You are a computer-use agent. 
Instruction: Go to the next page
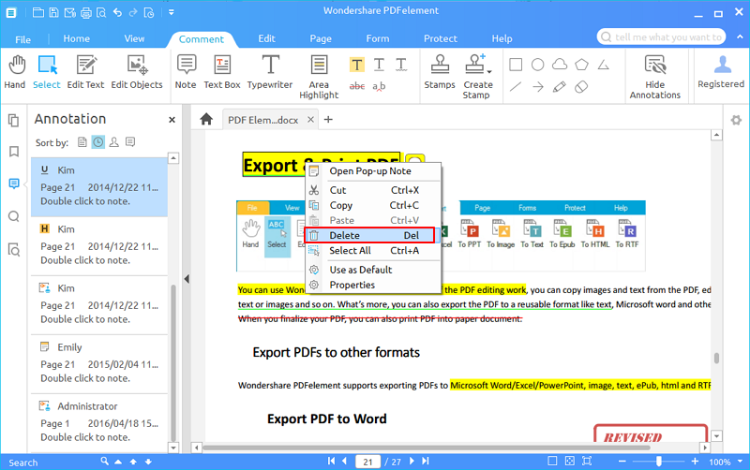[412, 461]
